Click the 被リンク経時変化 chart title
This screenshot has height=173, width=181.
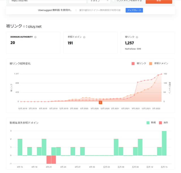20,64
